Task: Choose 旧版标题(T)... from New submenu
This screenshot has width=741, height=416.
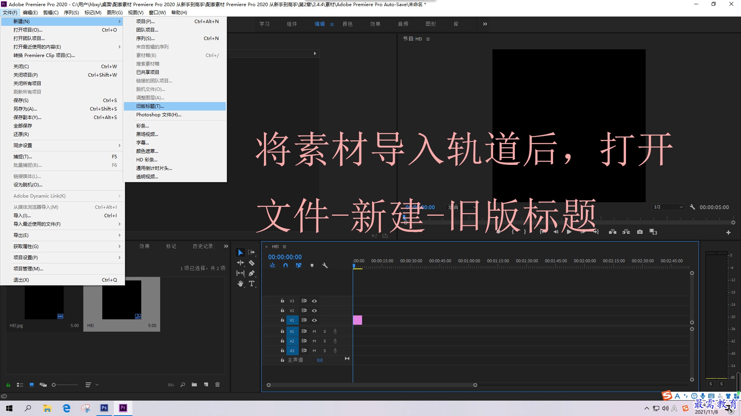Action: coord(175,106)
